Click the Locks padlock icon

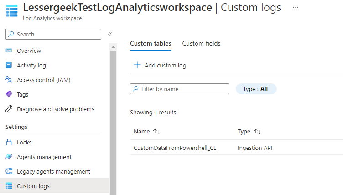(9, 142)
